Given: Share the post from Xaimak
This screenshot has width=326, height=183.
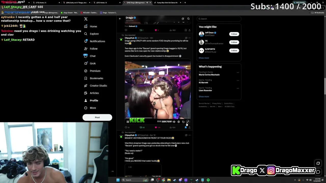Looking at the screenshot, I should (x=189, y=30).
